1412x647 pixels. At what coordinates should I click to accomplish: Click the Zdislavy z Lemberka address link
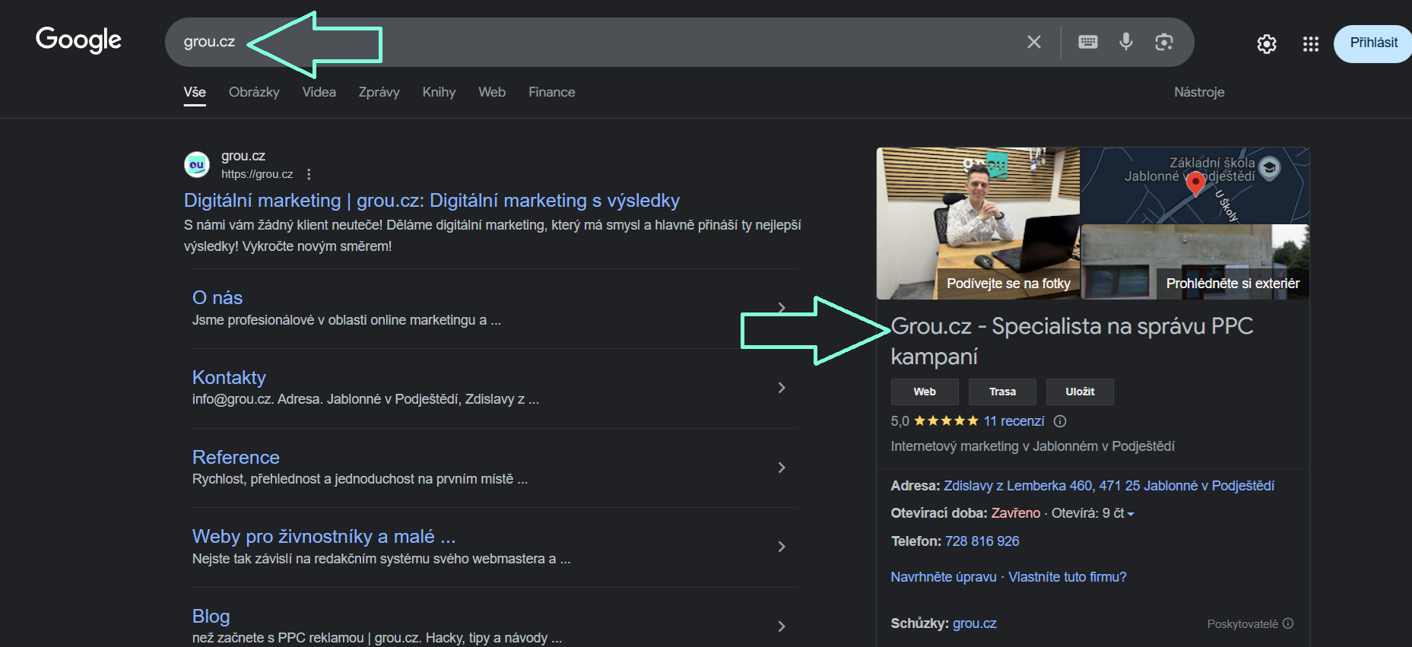pyautogui.click(x=1109, y=486)
